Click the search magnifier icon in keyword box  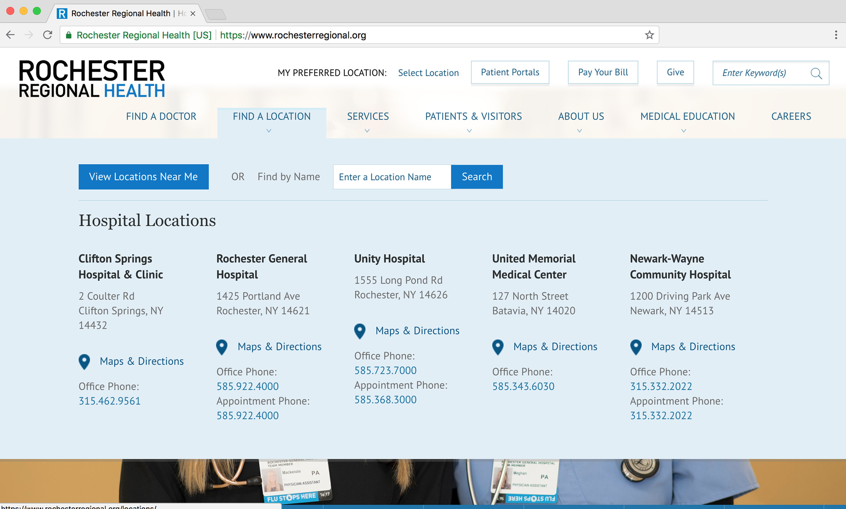(x=816, y=73)
